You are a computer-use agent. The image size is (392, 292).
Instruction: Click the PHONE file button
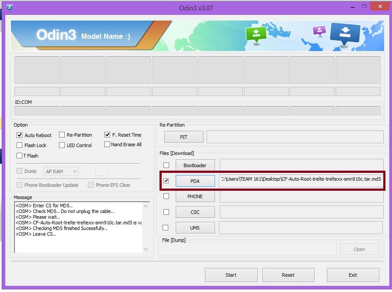(x=195, y=196)
